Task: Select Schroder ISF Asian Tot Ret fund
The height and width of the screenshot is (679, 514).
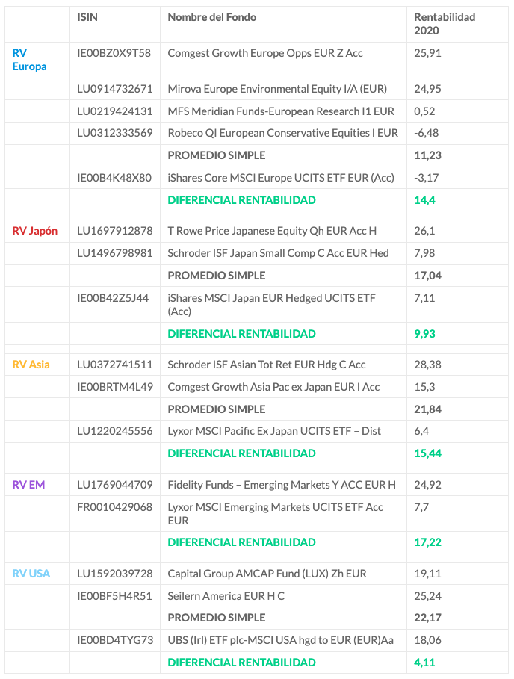Action: (266, 365)
